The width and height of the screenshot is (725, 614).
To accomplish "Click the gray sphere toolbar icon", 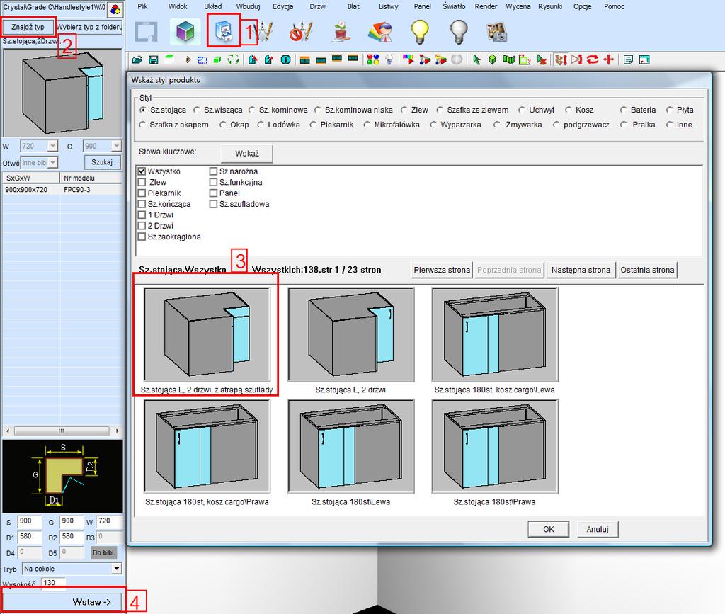I will point(457,59).
